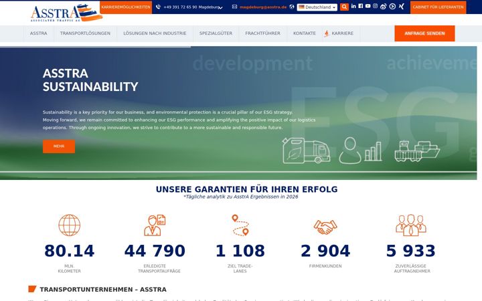This screenshot has width=482, height=301.
Task: Call the +49 391 72 65 90 number
Action: pos(180,7)
